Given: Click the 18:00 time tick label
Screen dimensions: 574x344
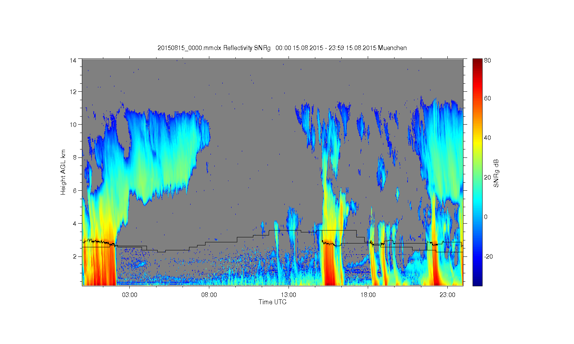Looking at the screenshot, I should coord(368,295).
